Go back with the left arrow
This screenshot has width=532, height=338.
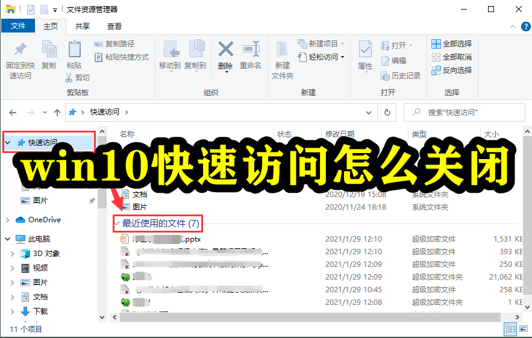click(x=13, y=112)
